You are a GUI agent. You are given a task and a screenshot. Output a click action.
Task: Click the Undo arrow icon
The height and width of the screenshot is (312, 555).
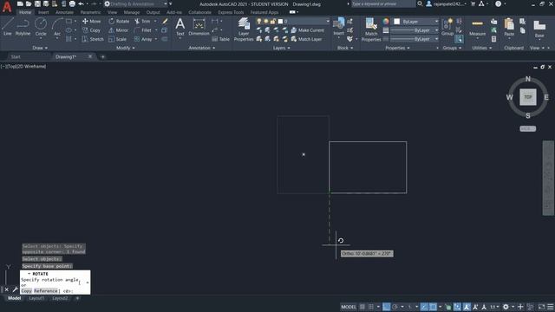(81, 3)
